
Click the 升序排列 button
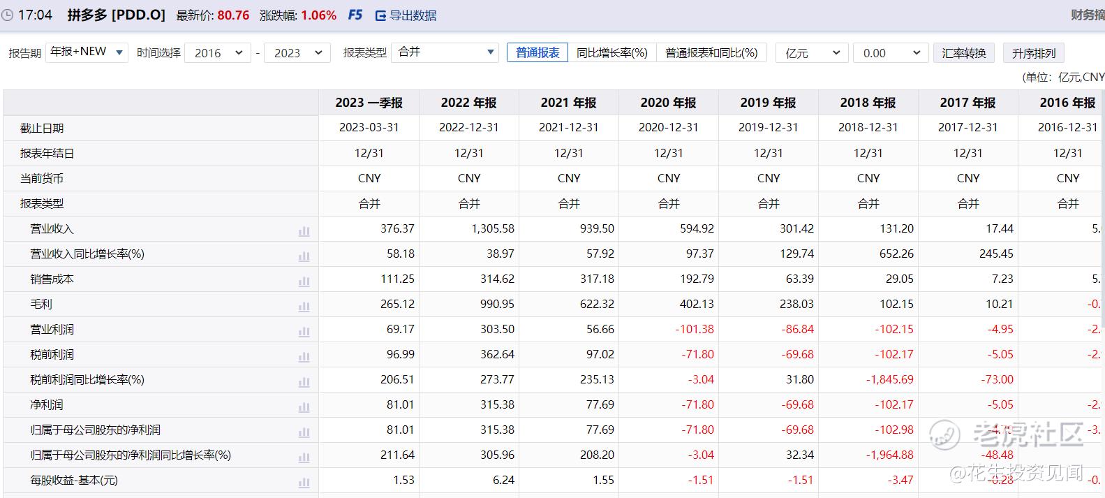click(x=1034, y=53)
